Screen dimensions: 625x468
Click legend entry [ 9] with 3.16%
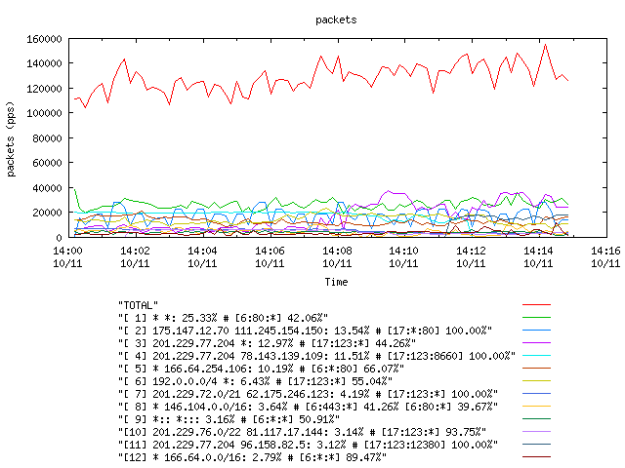pos(229,419)
